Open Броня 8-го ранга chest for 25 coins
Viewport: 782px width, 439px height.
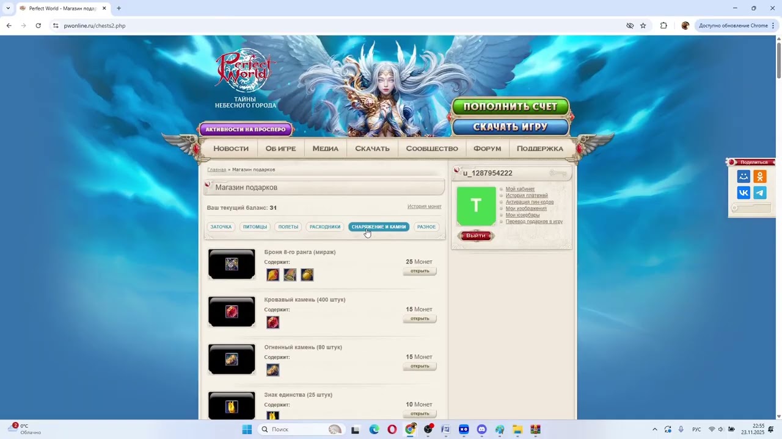click(420, 271)
